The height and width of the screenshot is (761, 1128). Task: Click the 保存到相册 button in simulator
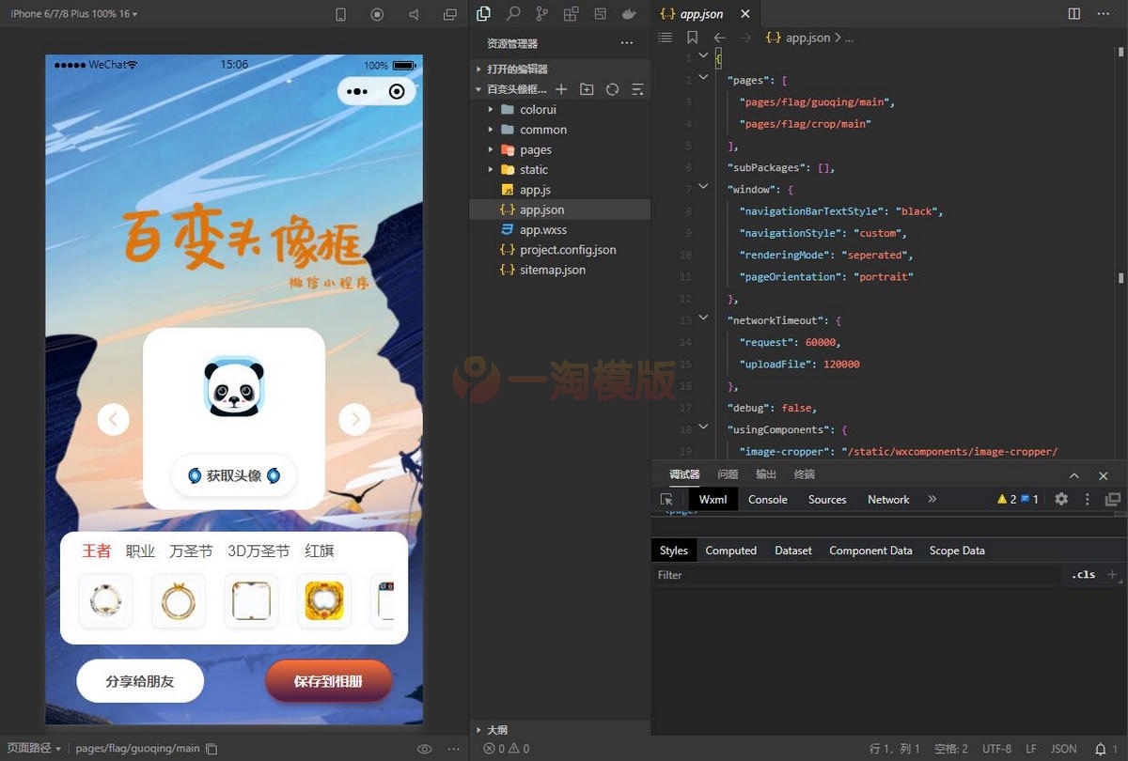(328, 681)
